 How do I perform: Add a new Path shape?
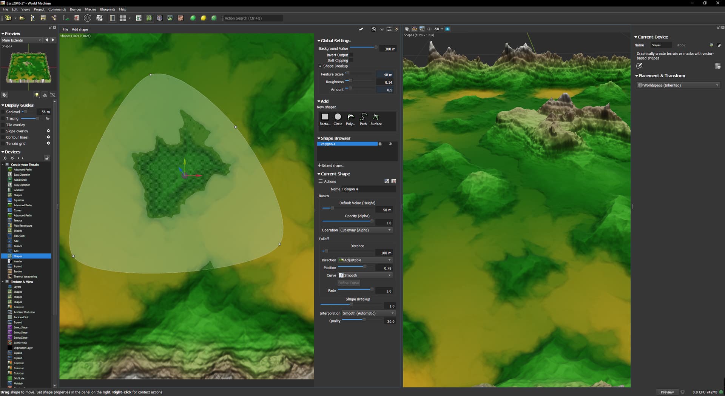pyautogui.click(x=363, y=117)
